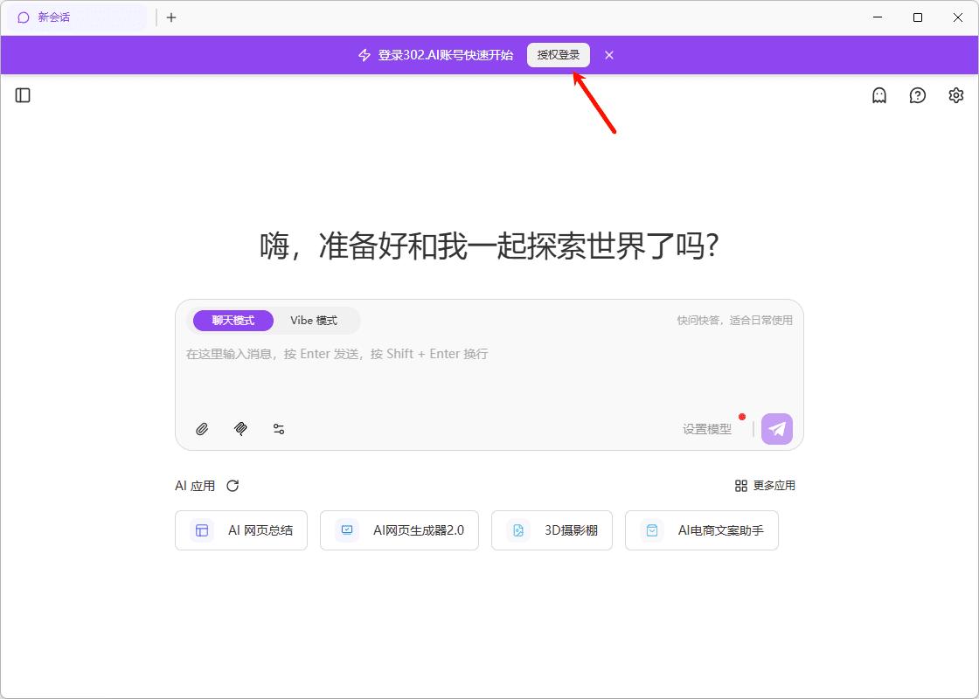Open the 设置模型 selector

(707, 429)
